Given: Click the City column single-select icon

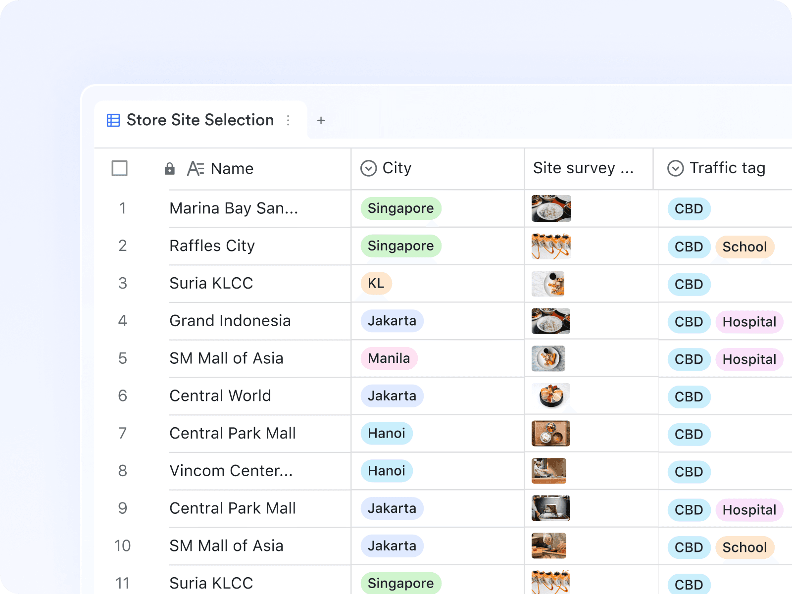Looking at the screenshot, I should click(369, 168).
